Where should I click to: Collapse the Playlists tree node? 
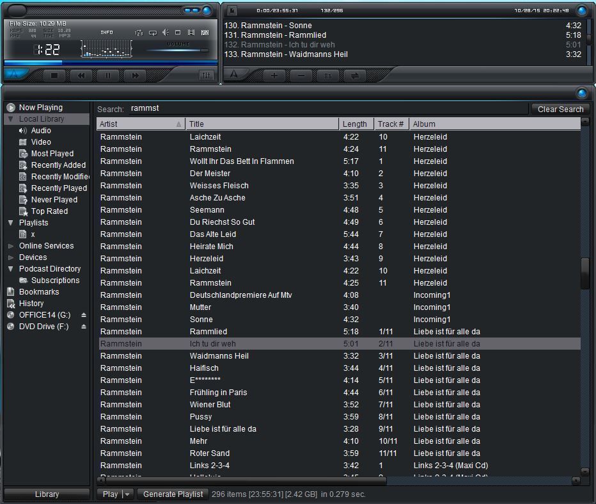tap(11, 223)
